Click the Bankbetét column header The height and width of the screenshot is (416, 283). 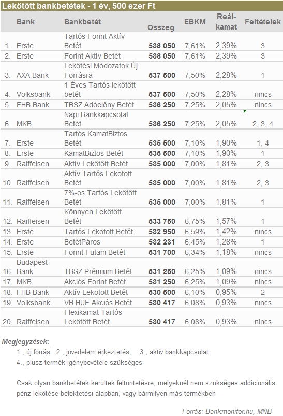[82, 22]
